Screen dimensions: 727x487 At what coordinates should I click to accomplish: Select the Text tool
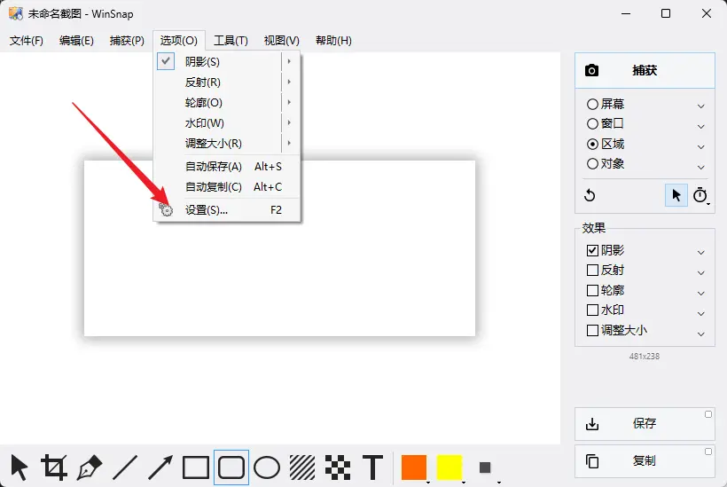[372, 467]
